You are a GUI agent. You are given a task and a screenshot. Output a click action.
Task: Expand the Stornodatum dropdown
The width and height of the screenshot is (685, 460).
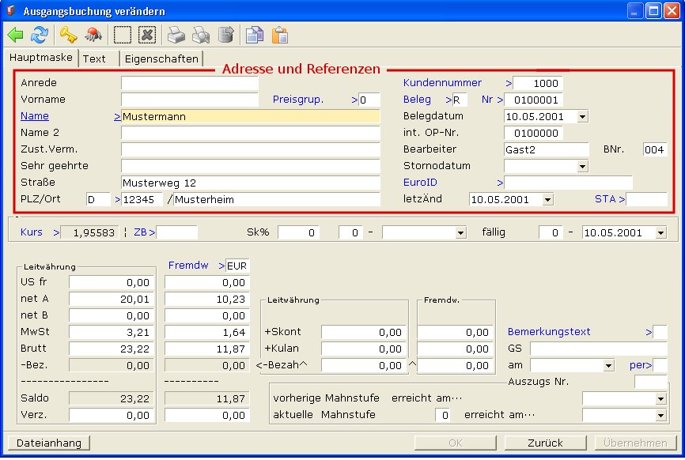point(583,167)
